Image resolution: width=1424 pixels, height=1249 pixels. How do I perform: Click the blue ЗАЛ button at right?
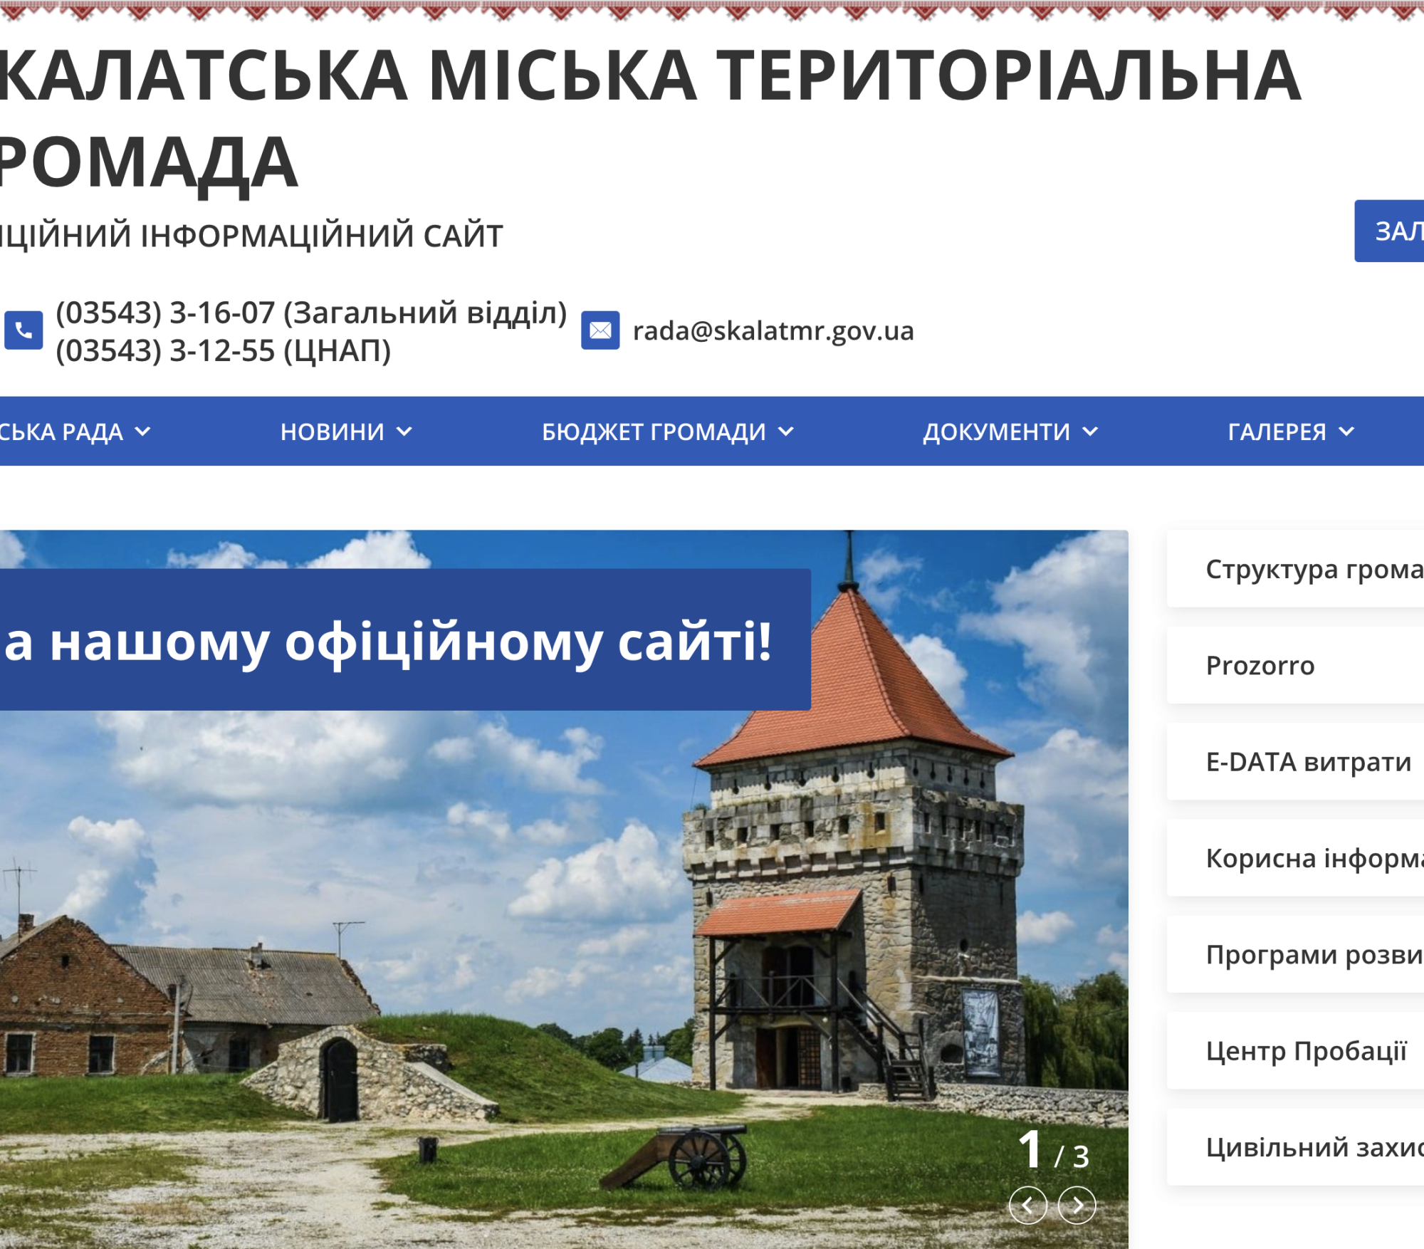coord(1389,231)
